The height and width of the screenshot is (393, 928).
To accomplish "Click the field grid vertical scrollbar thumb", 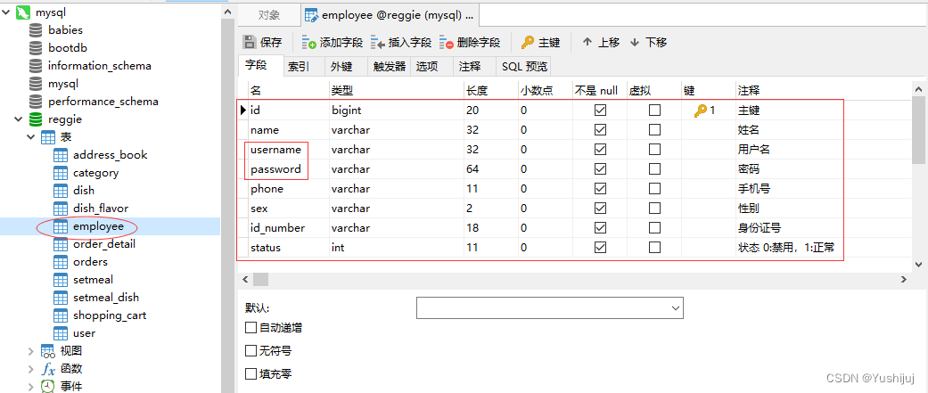I will (x=918, y=129).
